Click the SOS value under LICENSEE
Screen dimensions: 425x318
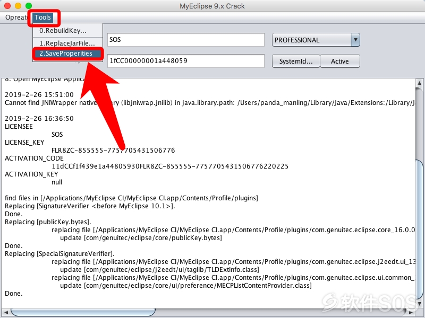pos(57,135)
